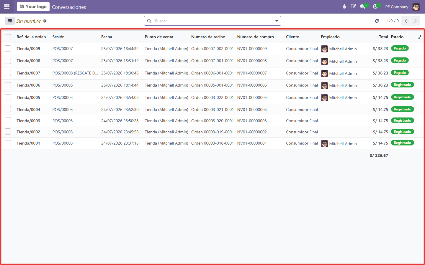This screenshot has width=425, height=265.
Task: Click receipt Orden 00003-018-0001
Action: pyautogui.click(x=212, y=143)
